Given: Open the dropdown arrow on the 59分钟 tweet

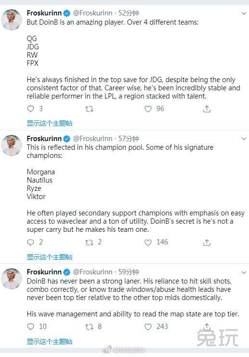Looking at the screenshot, I should point(244,272).
